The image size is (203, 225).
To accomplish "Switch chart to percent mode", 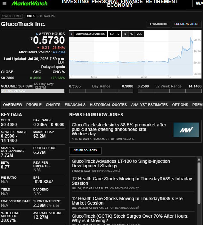I will pyautogui.click(x=132, y=34).
